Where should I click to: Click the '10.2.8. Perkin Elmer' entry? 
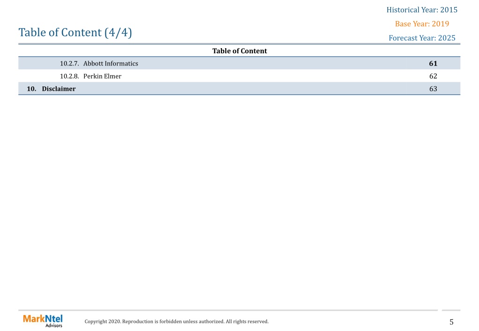coord(90,76)
